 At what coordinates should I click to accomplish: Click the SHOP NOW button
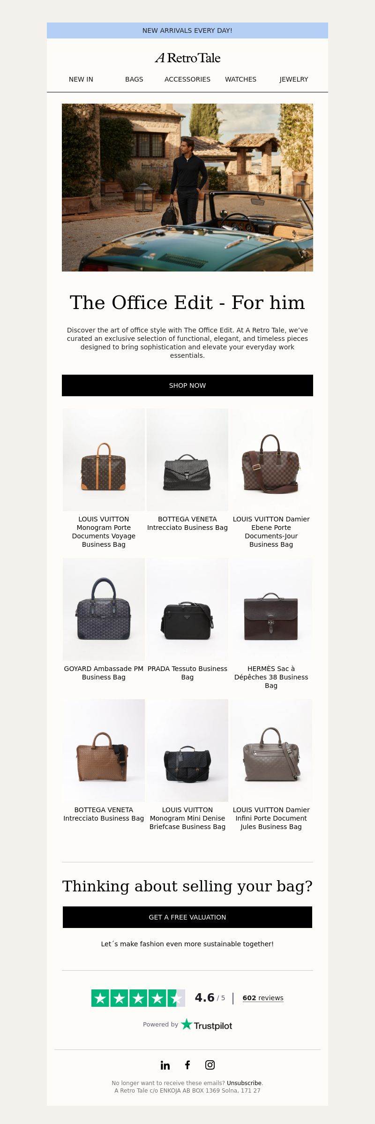click(x=187, y=385)
